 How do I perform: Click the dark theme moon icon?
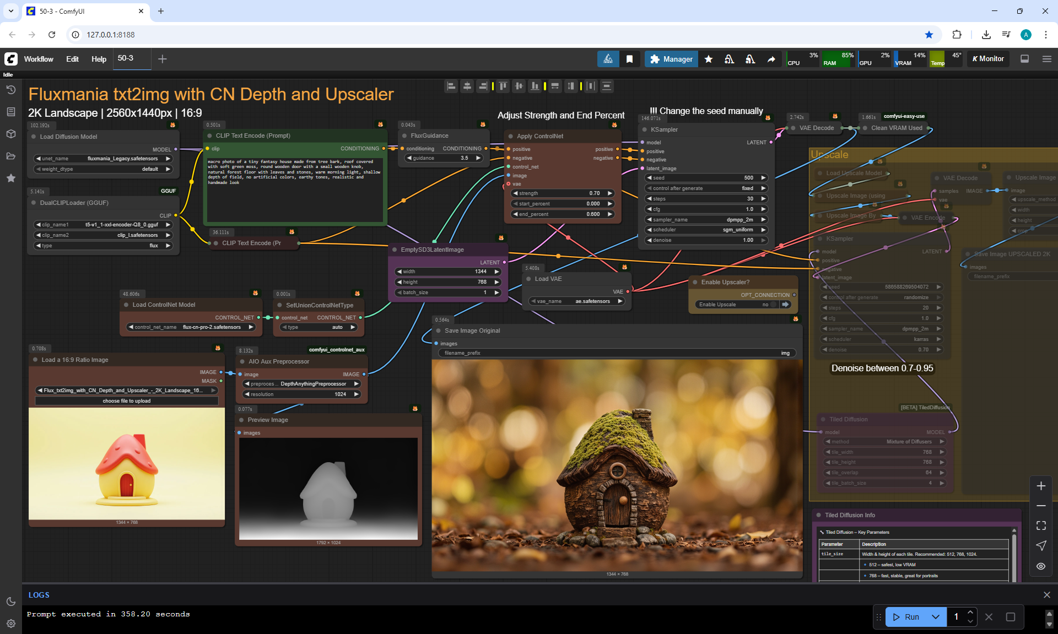pyautogui.click(x=11, y=602)
